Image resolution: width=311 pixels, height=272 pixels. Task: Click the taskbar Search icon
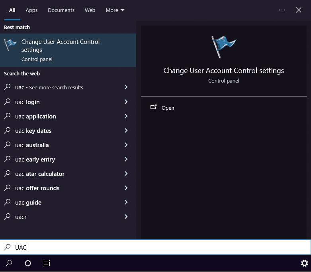point(9,263)
